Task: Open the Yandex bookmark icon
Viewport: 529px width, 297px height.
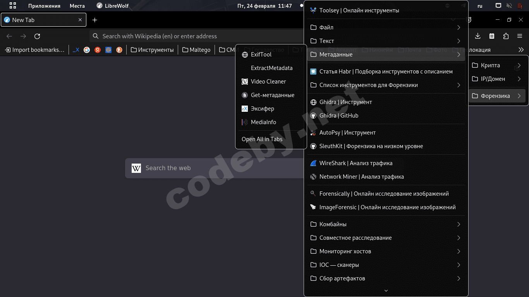Action: pos(98,49)
